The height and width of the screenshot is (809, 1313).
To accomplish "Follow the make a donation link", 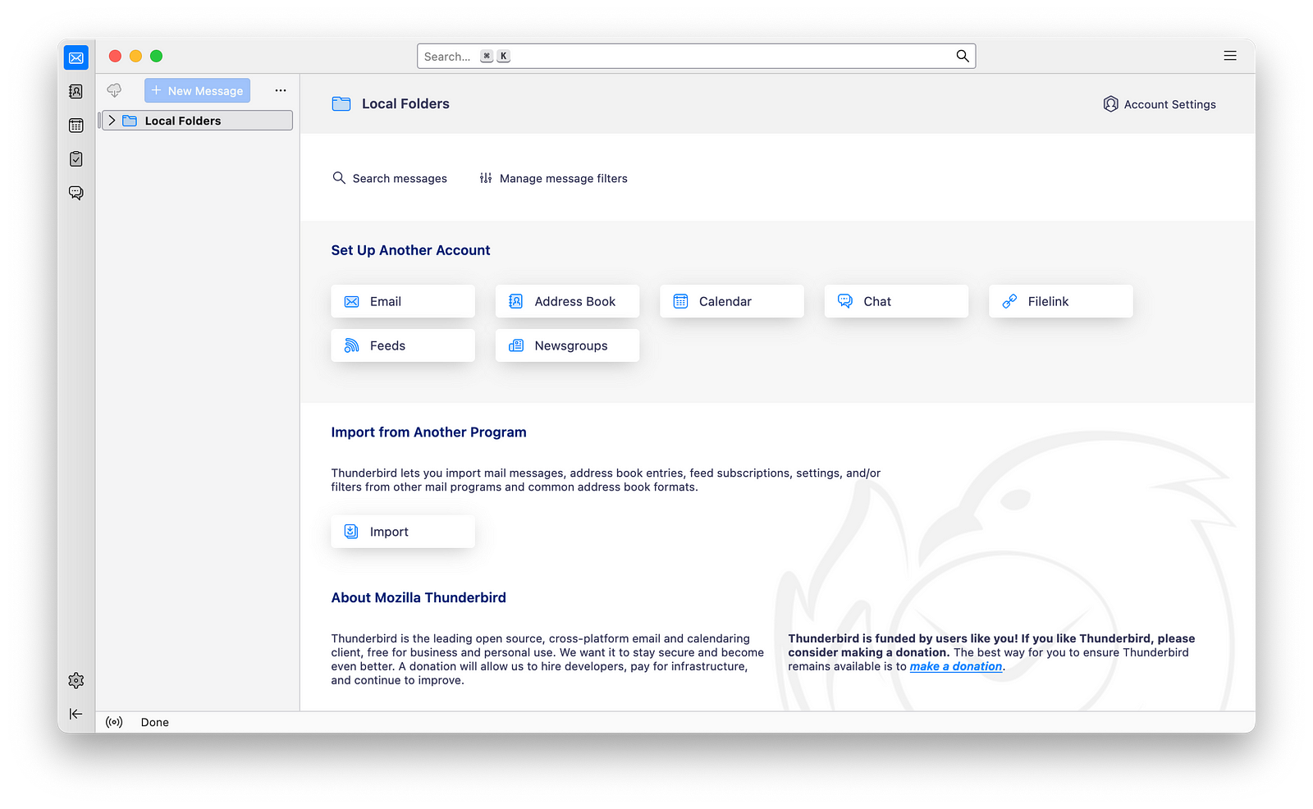I will coord(956,666).
